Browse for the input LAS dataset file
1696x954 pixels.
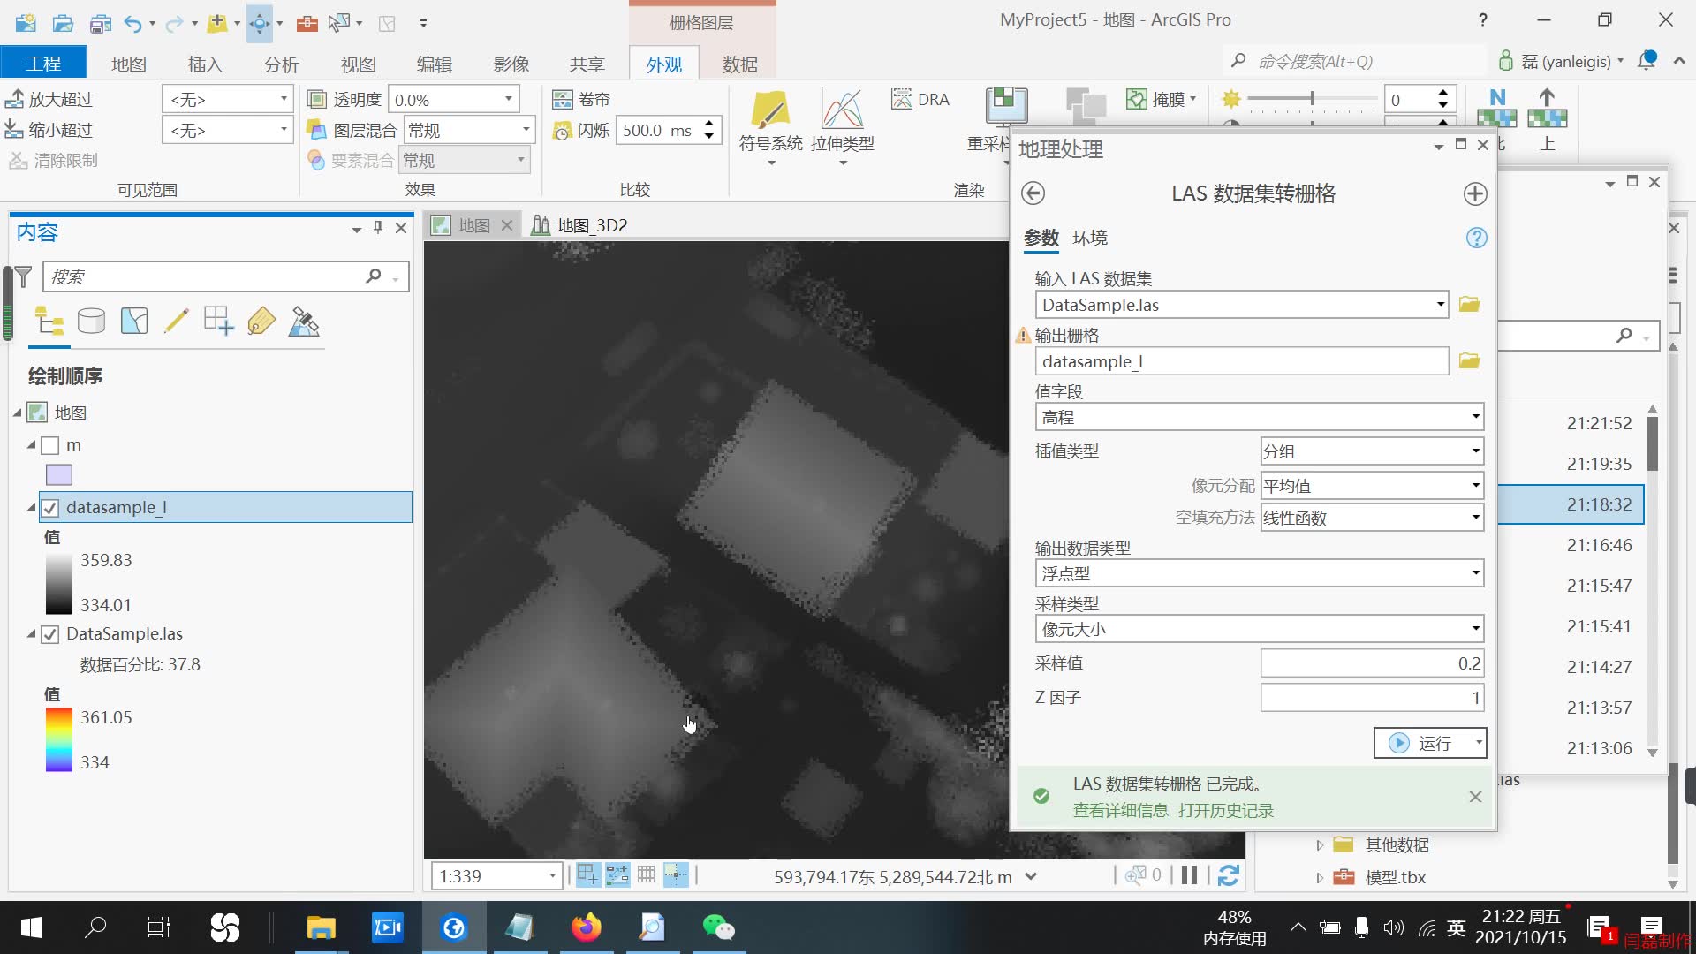pyautogui.click(x=1468, y=304)
